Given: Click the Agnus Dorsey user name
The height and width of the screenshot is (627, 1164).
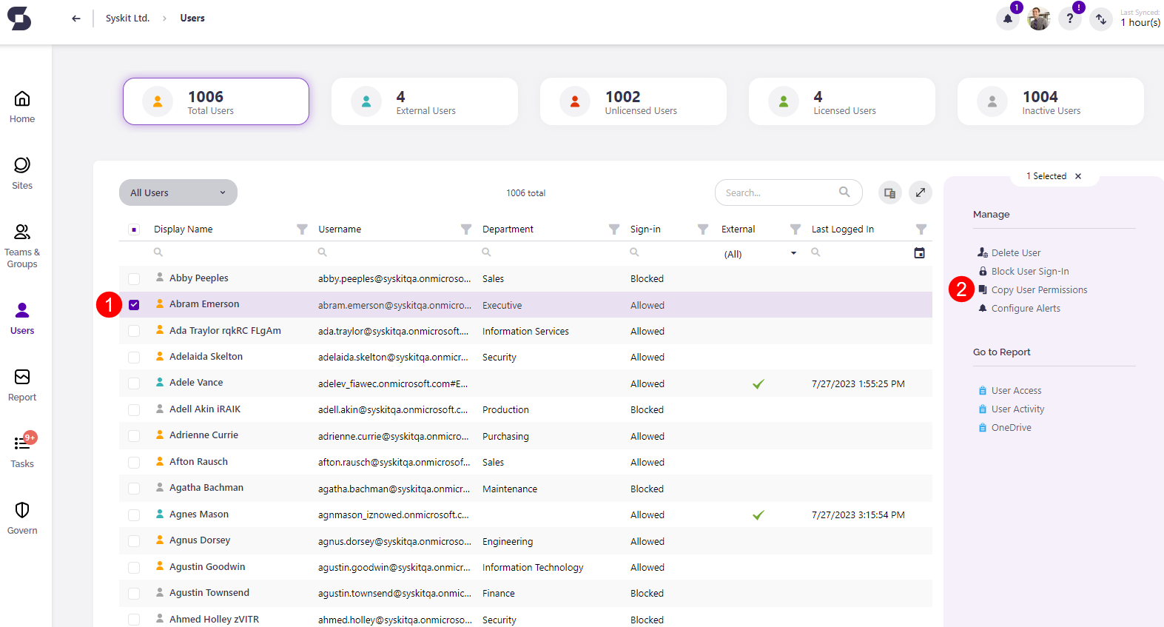Looking at the screenshot, I should click(x=200, y=540).
